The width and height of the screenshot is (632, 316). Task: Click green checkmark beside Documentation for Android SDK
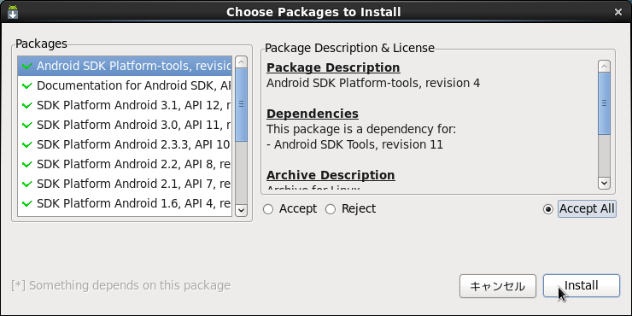coord(27,86)
